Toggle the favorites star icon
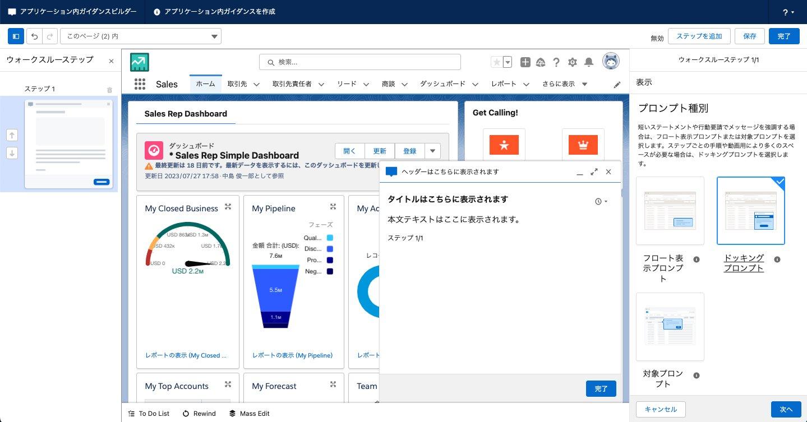The height and width of the screenshot is (422, 807). 496,62
